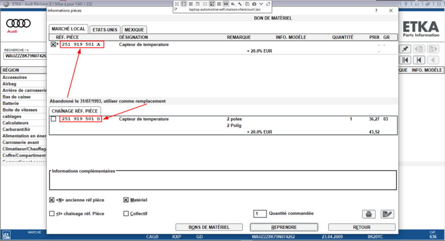Click the Quantité commandée input field
Screen dimensions: 445x241
pos(259,213)
